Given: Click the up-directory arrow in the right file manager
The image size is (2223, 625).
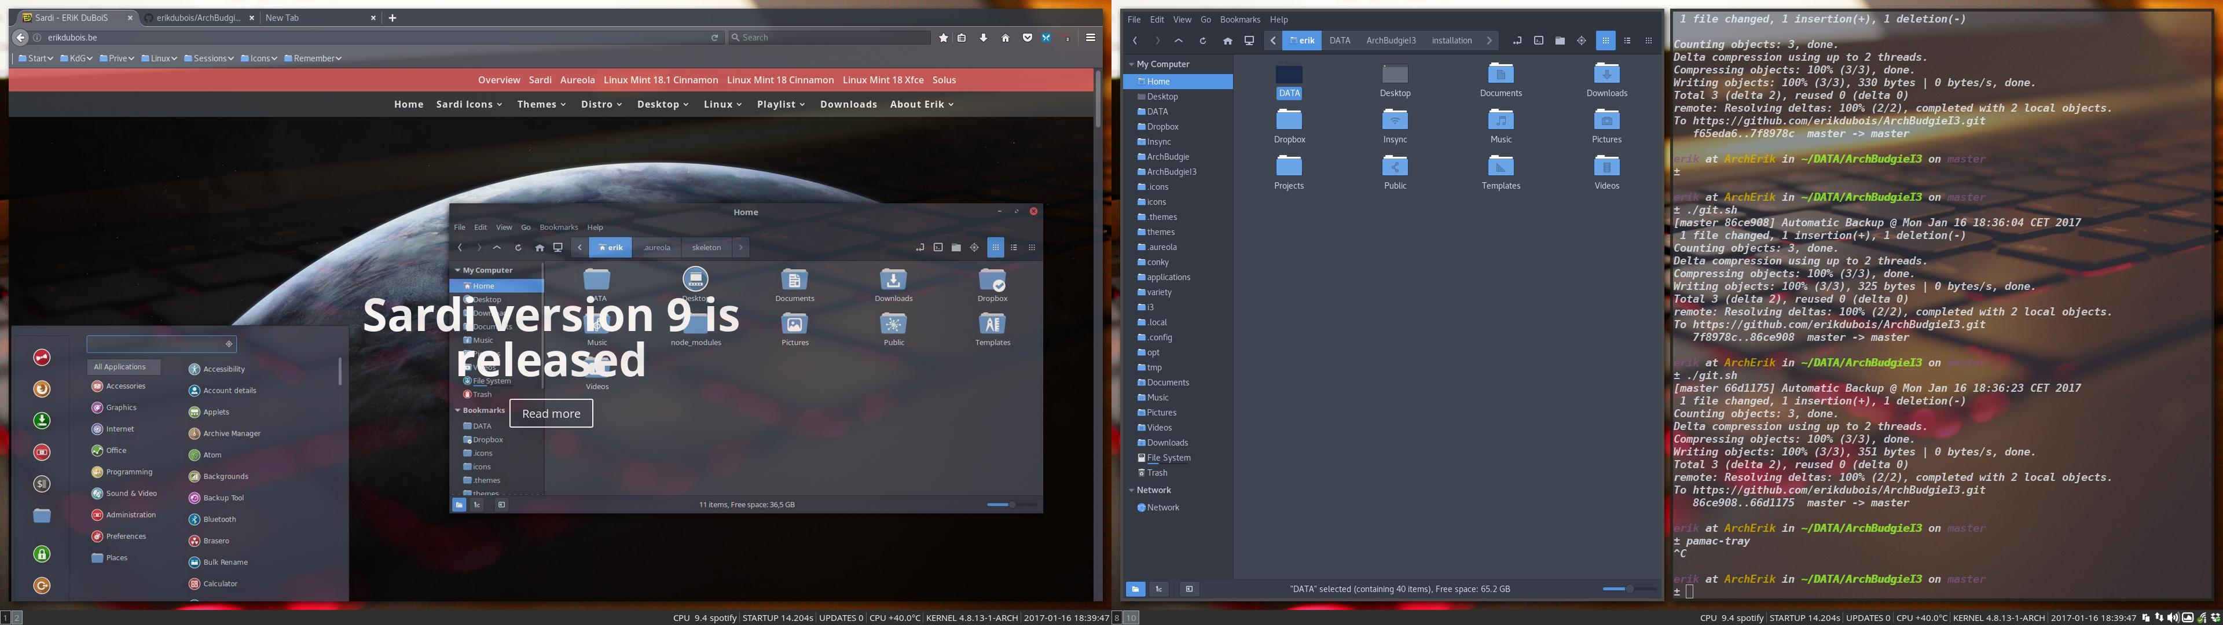Looking at the screenshot, I should click(1179, 41).
